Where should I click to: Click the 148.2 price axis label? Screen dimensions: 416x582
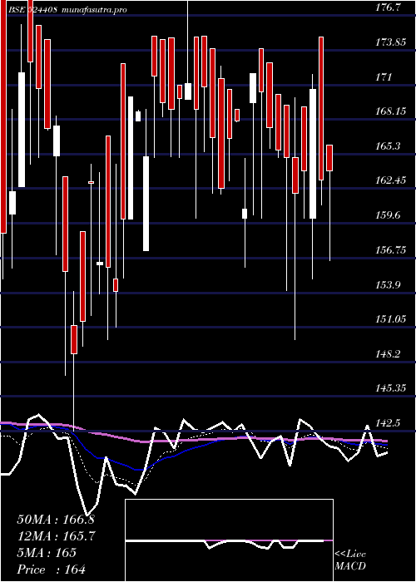[388, 353]
